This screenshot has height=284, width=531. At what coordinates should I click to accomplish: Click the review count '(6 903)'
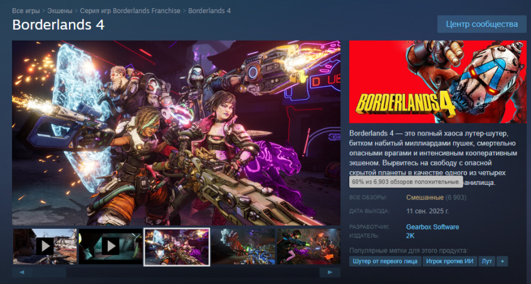tap(456, 197)
